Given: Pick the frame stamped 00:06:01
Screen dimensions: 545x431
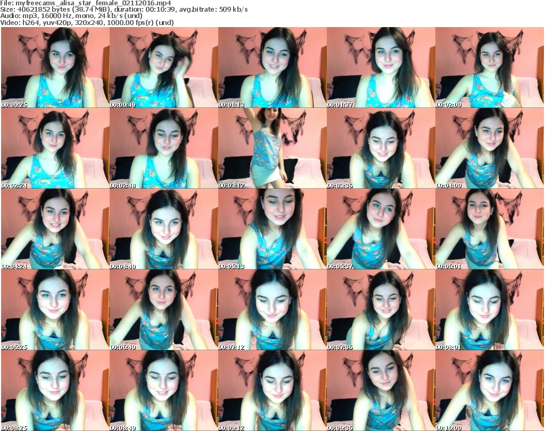Looking at the screenshot, I should coord(490,230).
